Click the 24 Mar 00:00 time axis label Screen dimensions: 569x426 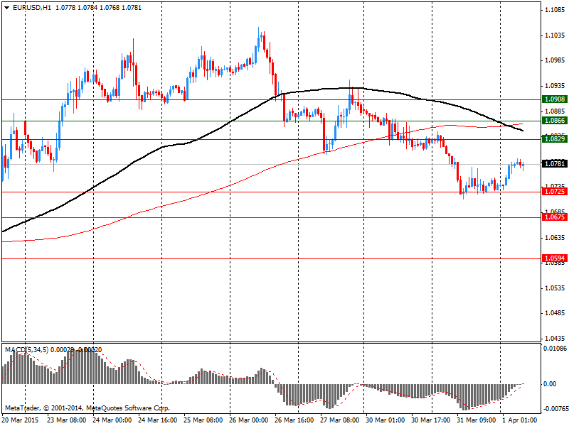click(x=112, y=420)
